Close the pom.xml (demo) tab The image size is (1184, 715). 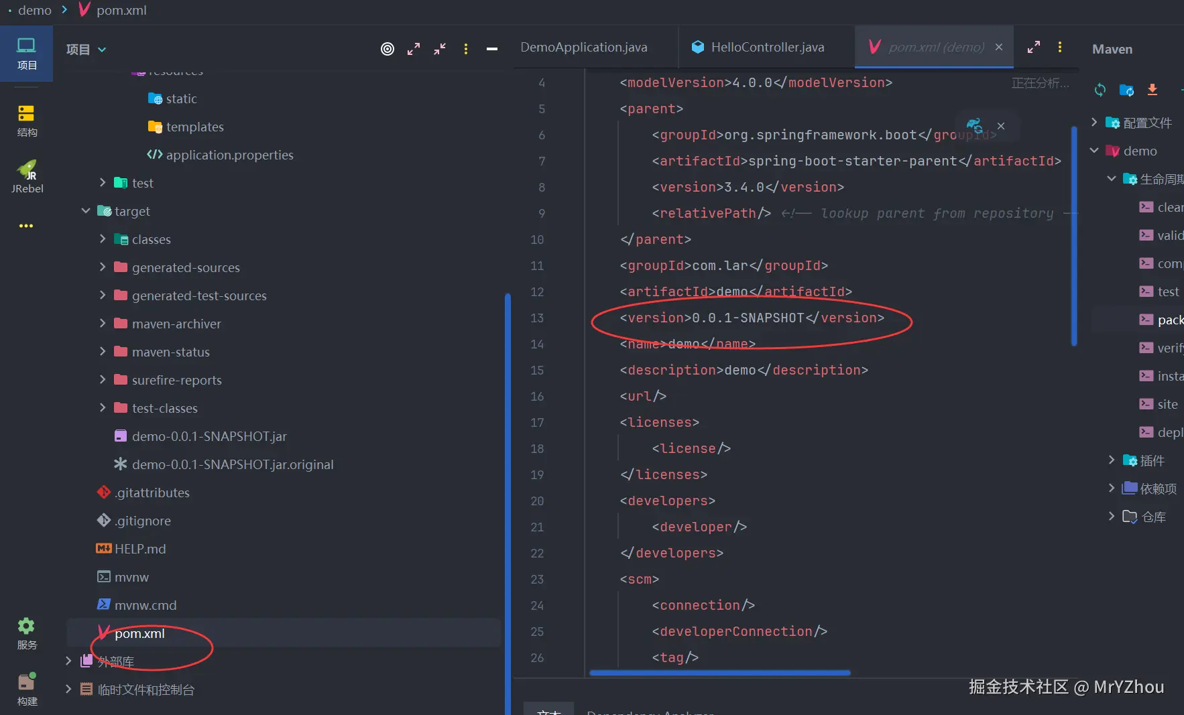[x=999, y=47]
